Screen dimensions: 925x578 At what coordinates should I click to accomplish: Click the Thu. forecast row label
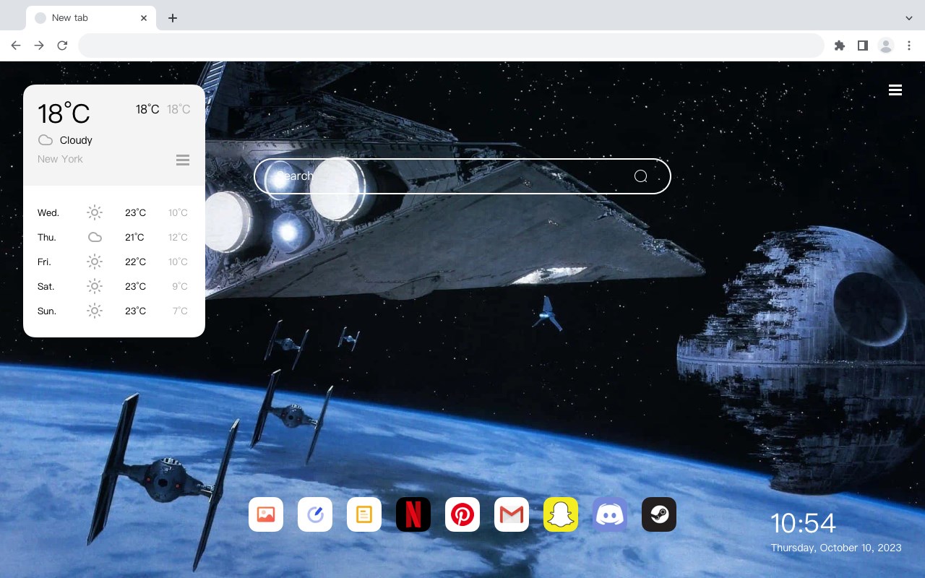pyautogui.click(x=47, y=237)
